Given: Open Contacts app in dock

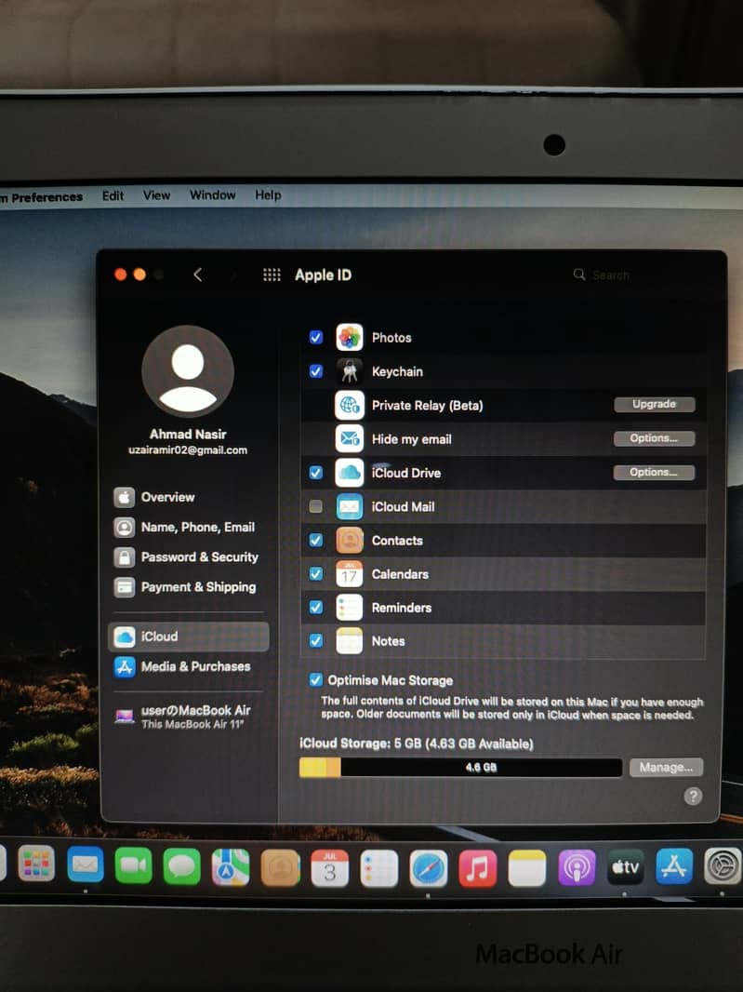Looking at the screenshot, I should (281, 867).
